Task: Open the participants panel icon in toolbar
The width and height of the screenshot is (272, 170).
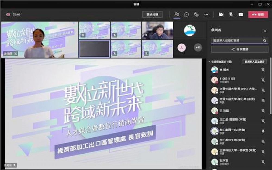Action: pos(177,14)
